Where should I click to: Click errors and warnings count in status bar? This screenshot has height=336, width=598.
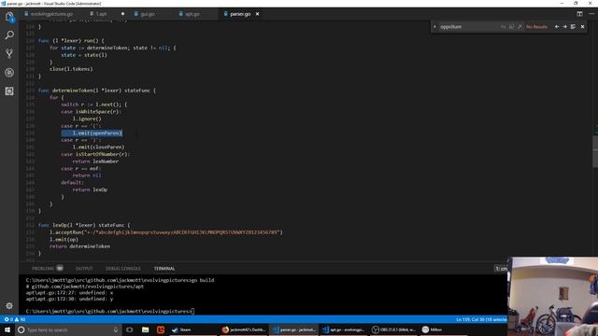click(x=14, y=319)
